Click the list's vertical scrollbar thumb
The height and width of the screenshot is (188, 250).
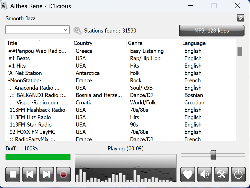click(x=240, y=51)
